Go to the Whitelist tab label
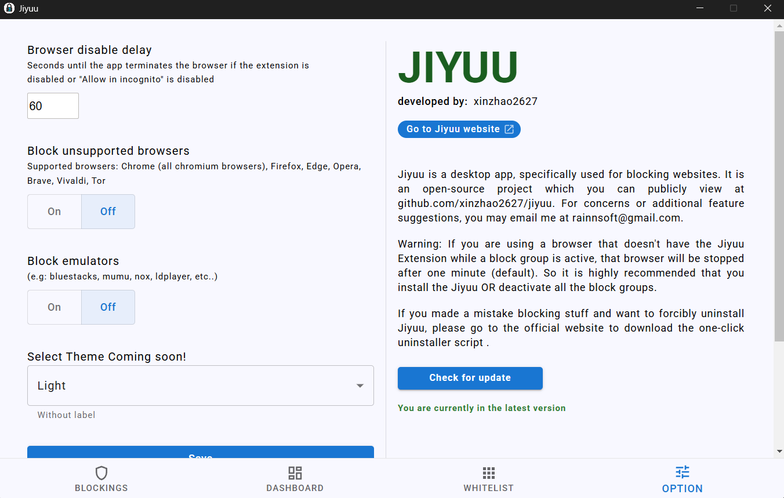This screenshot has width=784, height=498. point(489,488)
